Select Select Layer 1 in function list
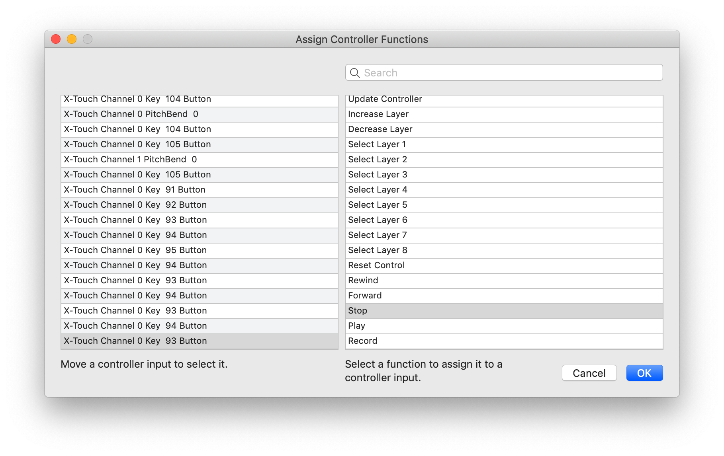Screen dimensions: 724x456 coord(504,144)
